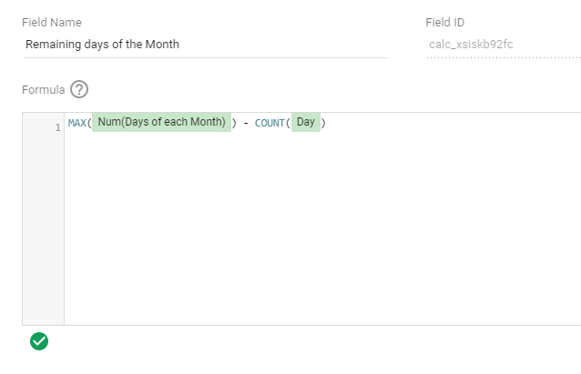
Task: Click the COUNT function keyword
Action: tap(270, 123)
